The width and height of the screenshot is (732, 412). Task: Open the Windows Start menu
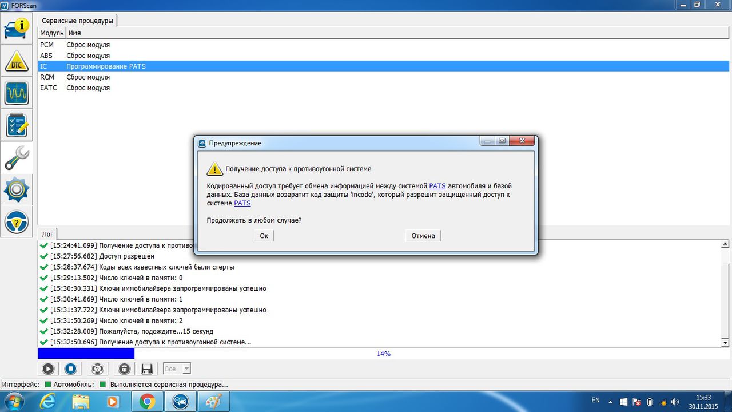(14, 402)
